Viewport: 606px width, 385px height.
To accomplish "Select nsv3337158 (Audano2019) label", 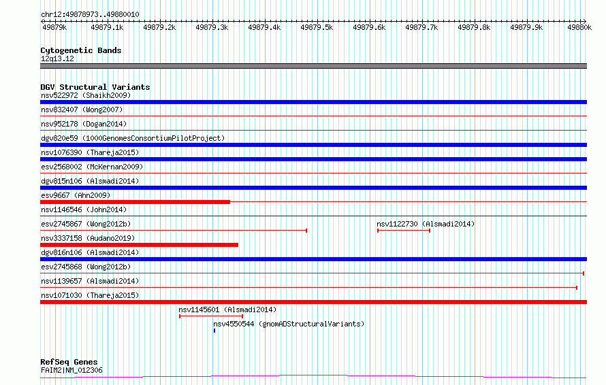I will coord(88,238).
